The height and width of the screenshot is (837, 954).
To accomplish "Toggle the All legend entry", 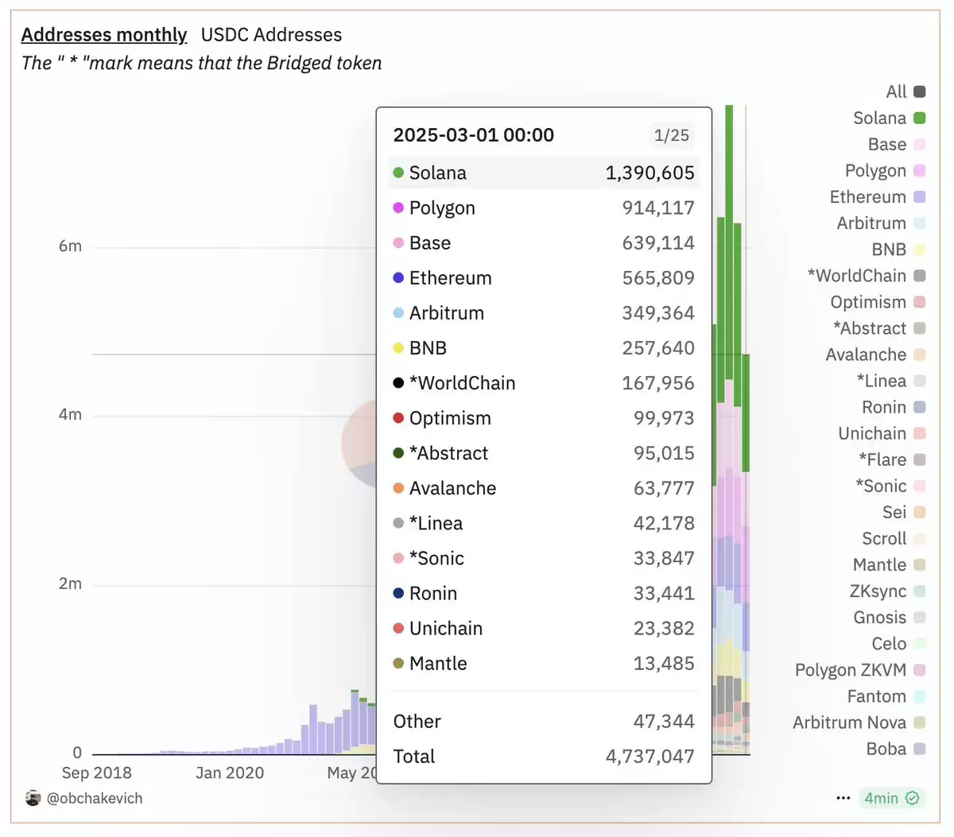I will click(x=906, y=91).
